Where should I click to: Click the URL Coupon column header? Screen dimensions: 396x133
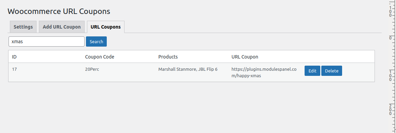(245, 57)
